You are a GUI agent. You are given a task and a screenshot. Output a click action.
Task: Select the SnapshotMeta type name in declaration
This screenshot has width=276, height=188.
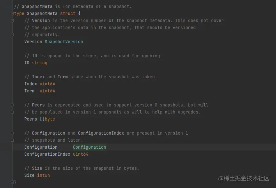click(x=42, y=13)
